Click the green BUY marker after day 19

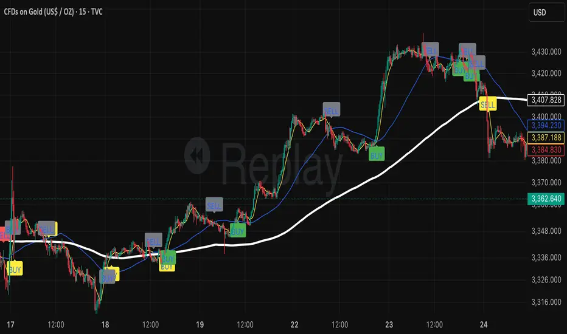pyautogui.click(x=238, y=231)
